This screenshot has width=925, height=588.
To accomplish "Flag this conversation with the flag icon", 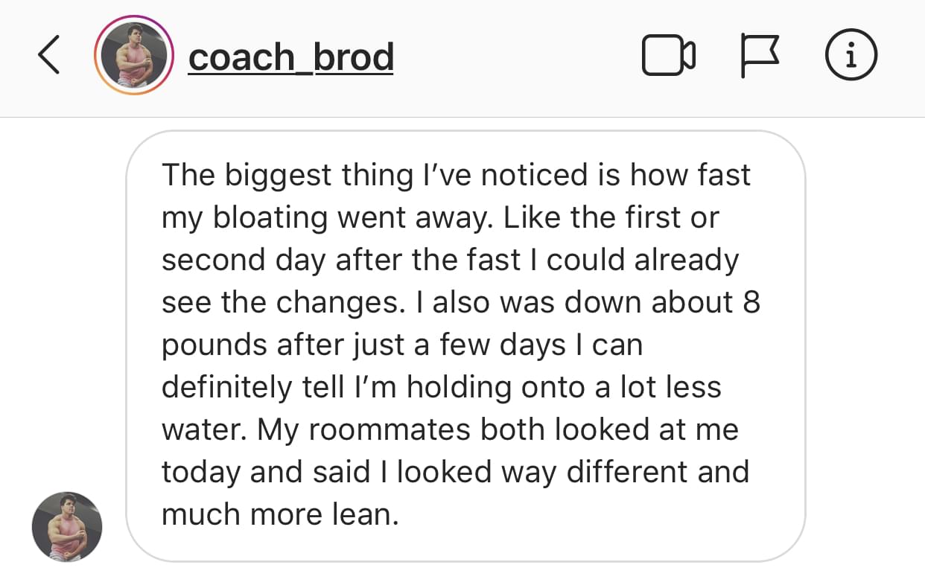I will (758, 57).
